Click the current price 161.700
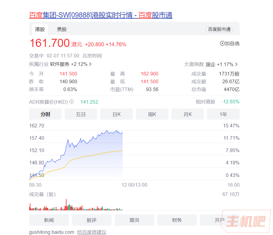The width and height of the screenshot is (273, 235). [x=50, y=43]
